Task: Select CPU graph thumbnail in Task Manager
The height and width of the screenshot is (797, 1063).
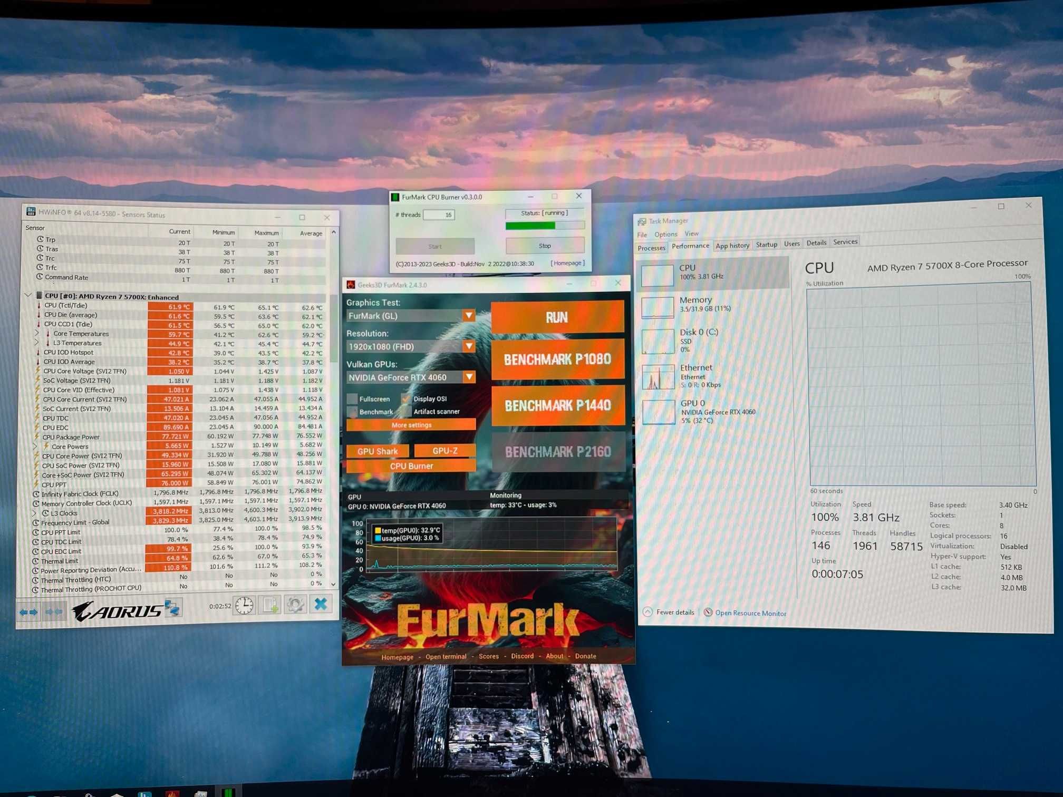Action: [657, 275]
